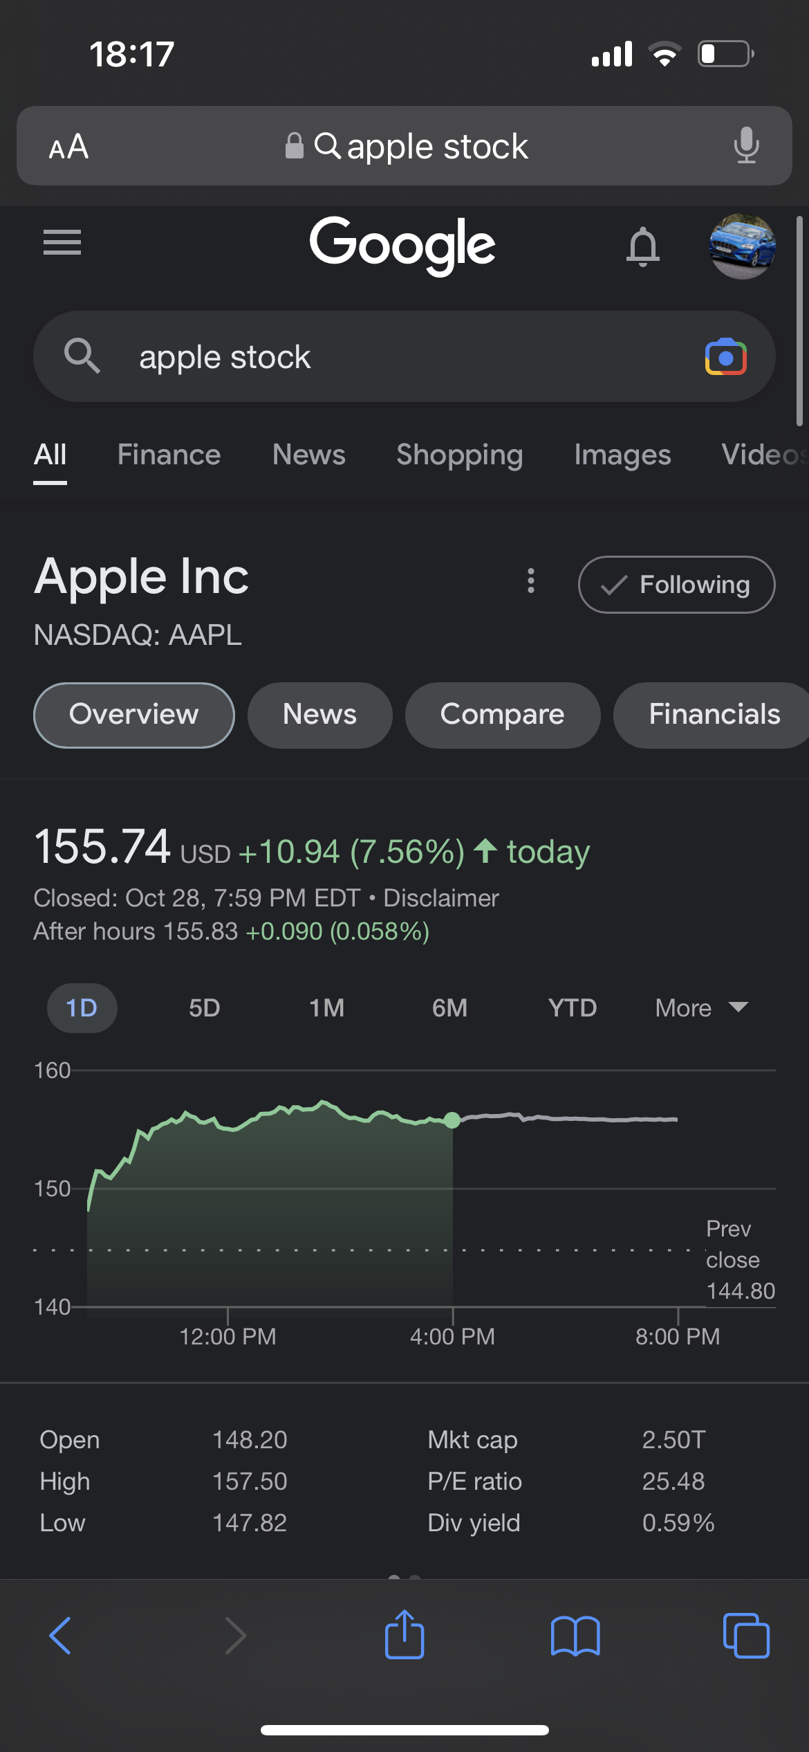Open the AA reader text size menu
This screenshot has width=809, height=1752.
tap(68, 146)
